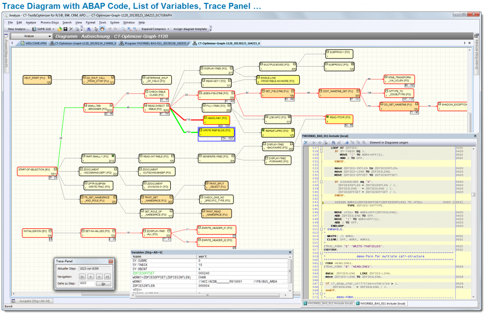Image resolution: width=487 pixels, height=315 pixels.
Task: Click the delete X icon in the toolbar
Action: coord(71,29)
